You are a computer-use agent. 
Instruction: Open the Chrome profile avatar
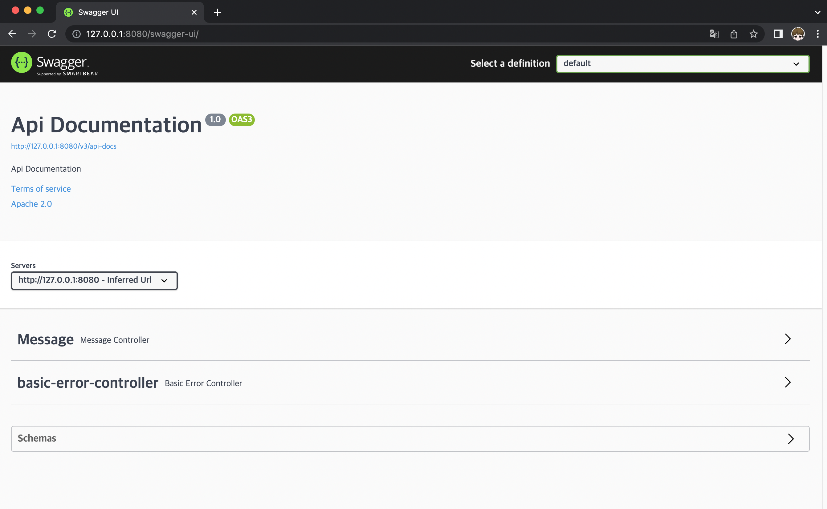tap(798, 34)
